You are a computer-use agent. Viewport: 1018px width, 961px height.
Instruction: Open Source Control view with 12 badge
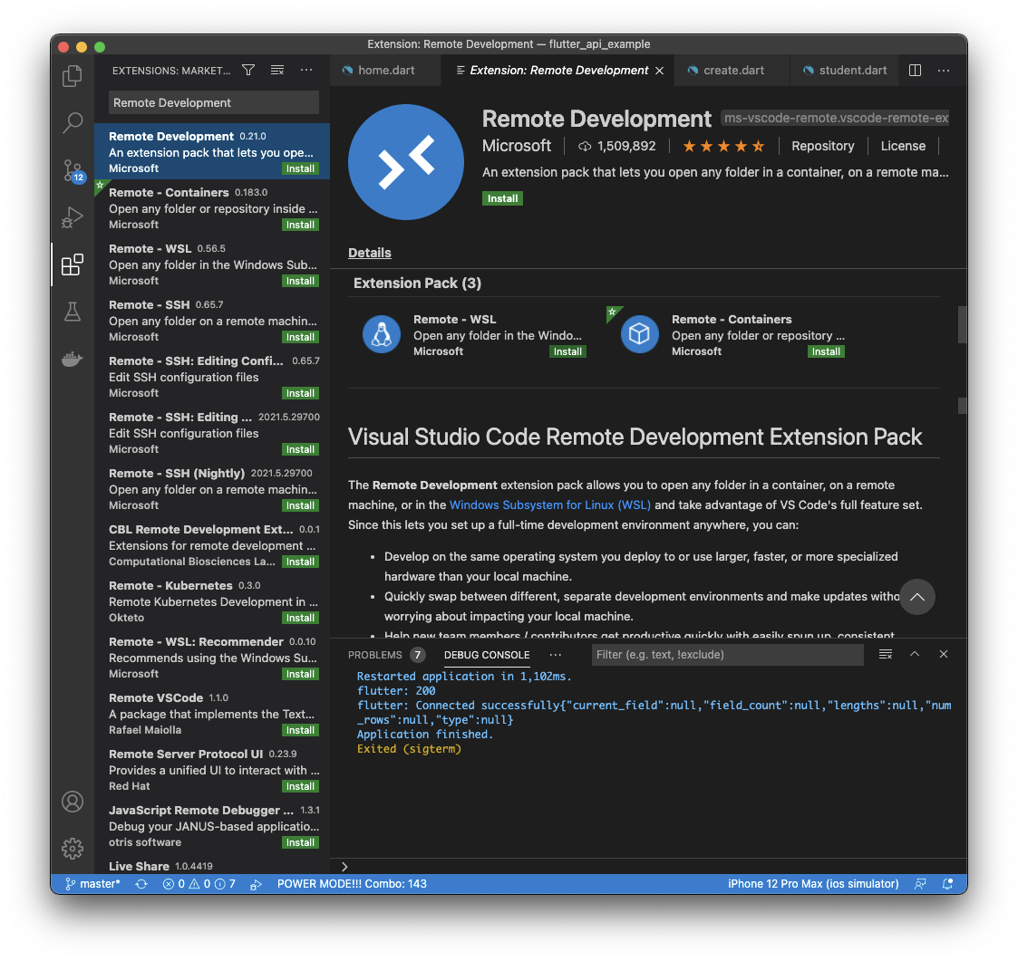pos(73,170)
